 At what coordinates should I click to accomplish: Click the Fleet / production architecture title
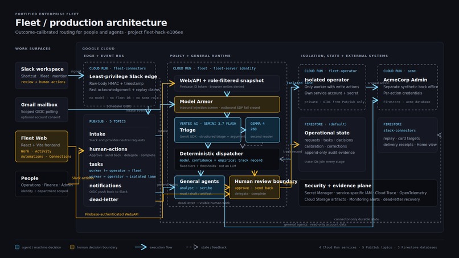tap(91, 23)
